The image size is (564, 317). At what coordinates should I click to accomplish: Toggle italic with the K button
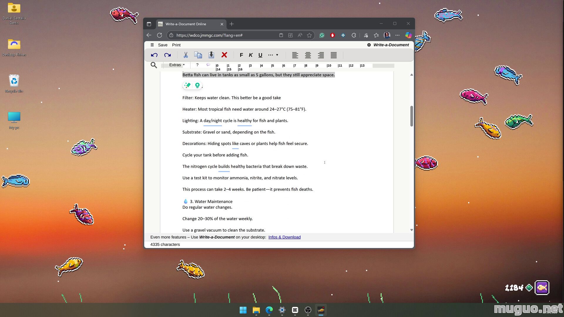251,55
